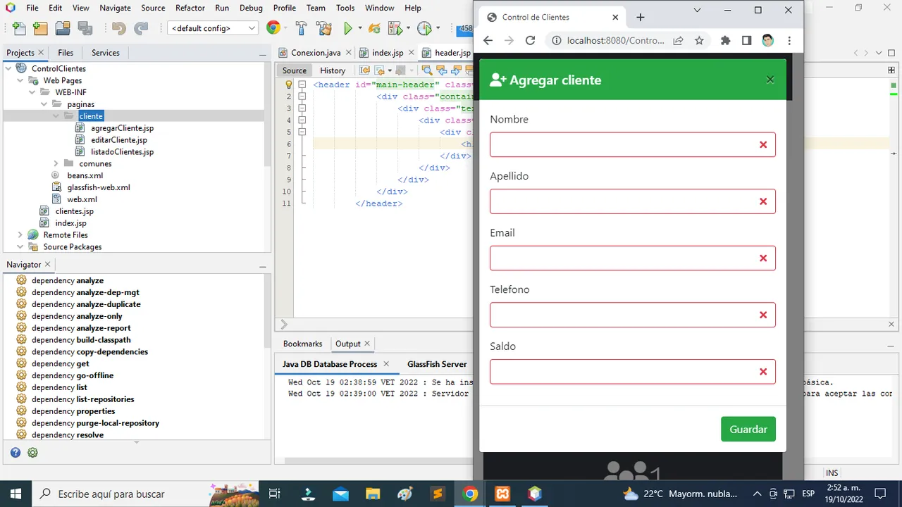902x507 pixels.
Task: Click the Navigator green gear icon
Action: [32, 453]
